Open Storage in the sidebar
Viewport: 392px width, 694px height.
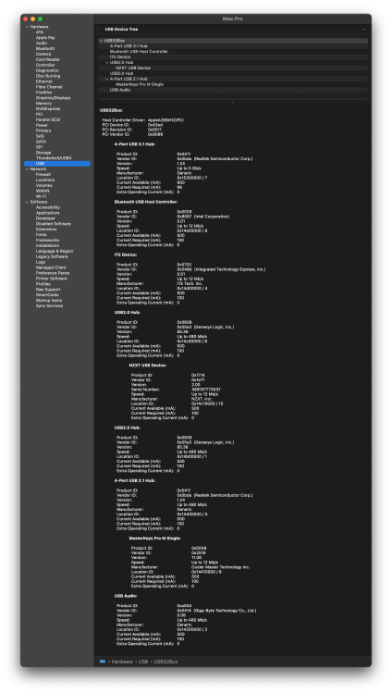coord(43,153)
